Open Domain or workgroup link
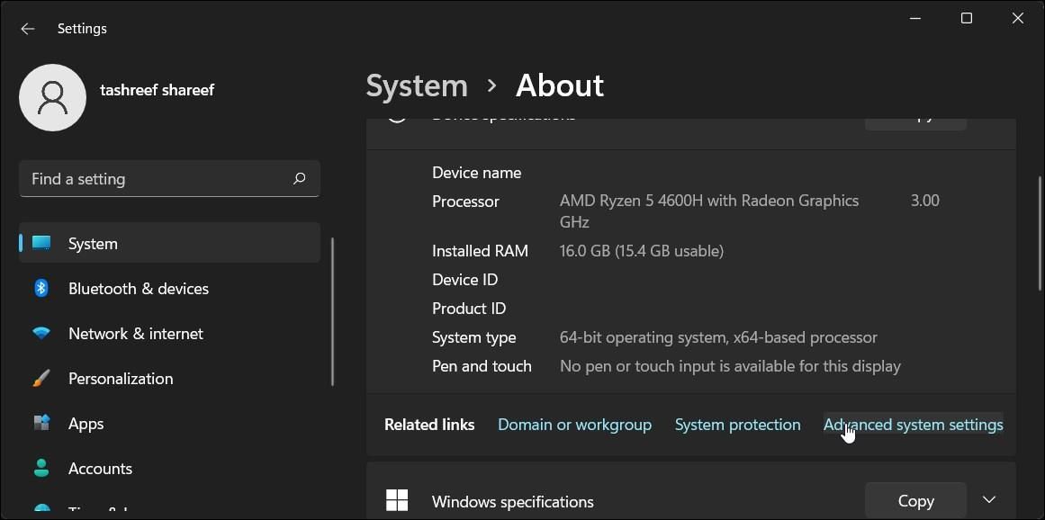 pyautogui.click(x=574, y=425)
